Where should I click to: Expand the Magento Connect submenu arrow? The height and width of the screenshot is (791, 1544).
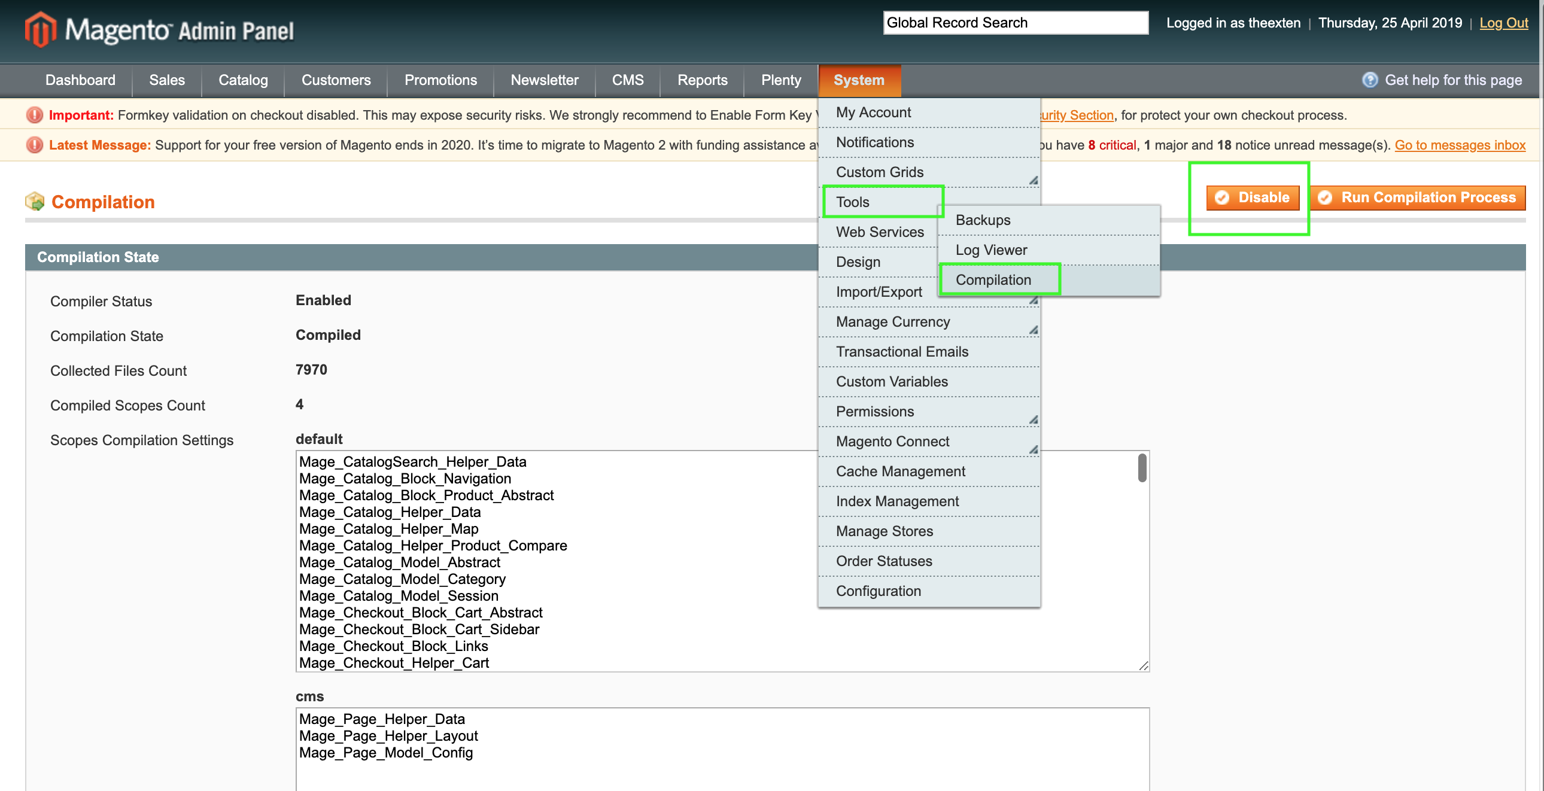point(1033,449)
